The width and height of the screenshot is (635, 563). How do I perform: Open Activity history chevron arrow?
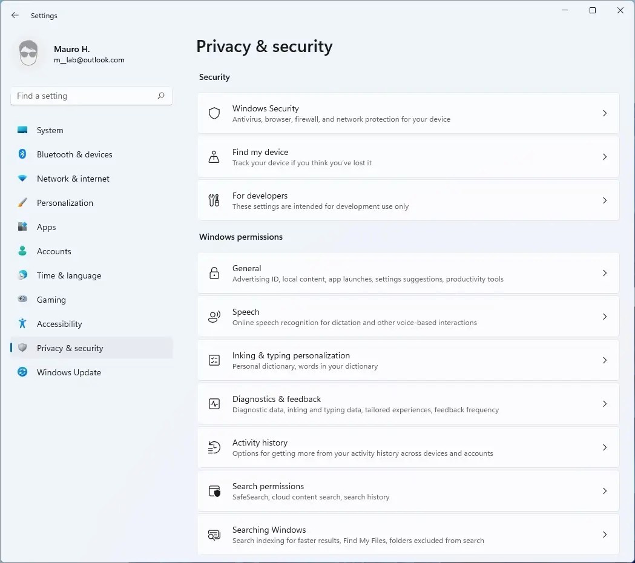[x=605, y=447]
